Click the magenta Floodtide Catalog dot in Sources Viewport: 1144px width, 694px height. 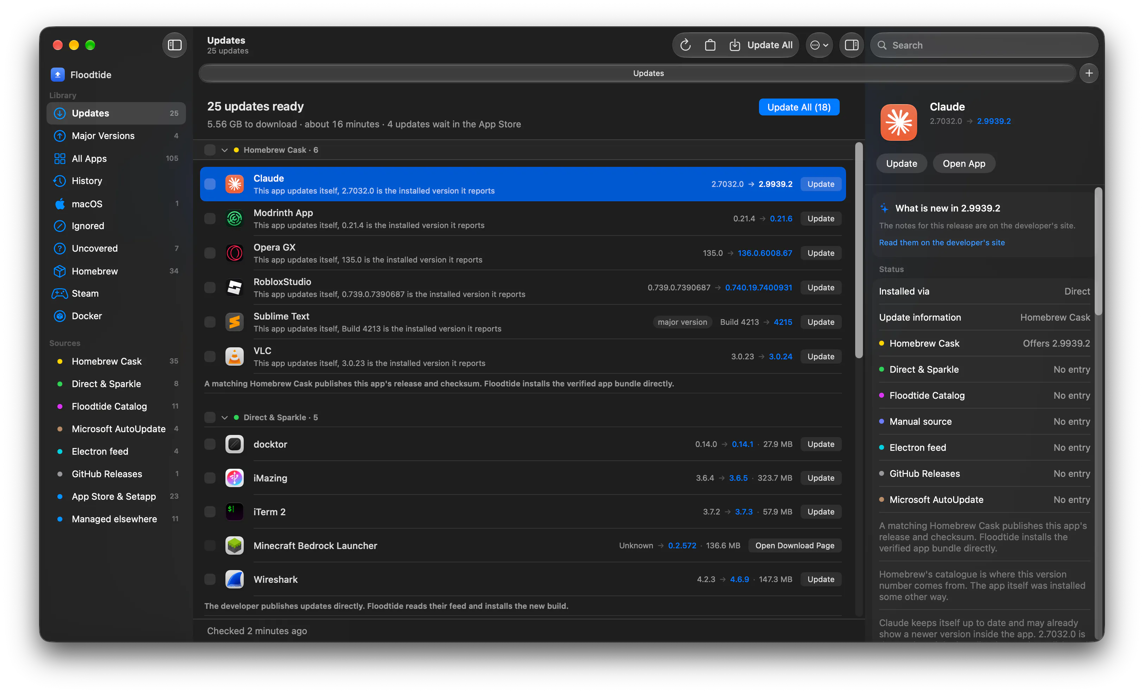(x=60, y=406)
